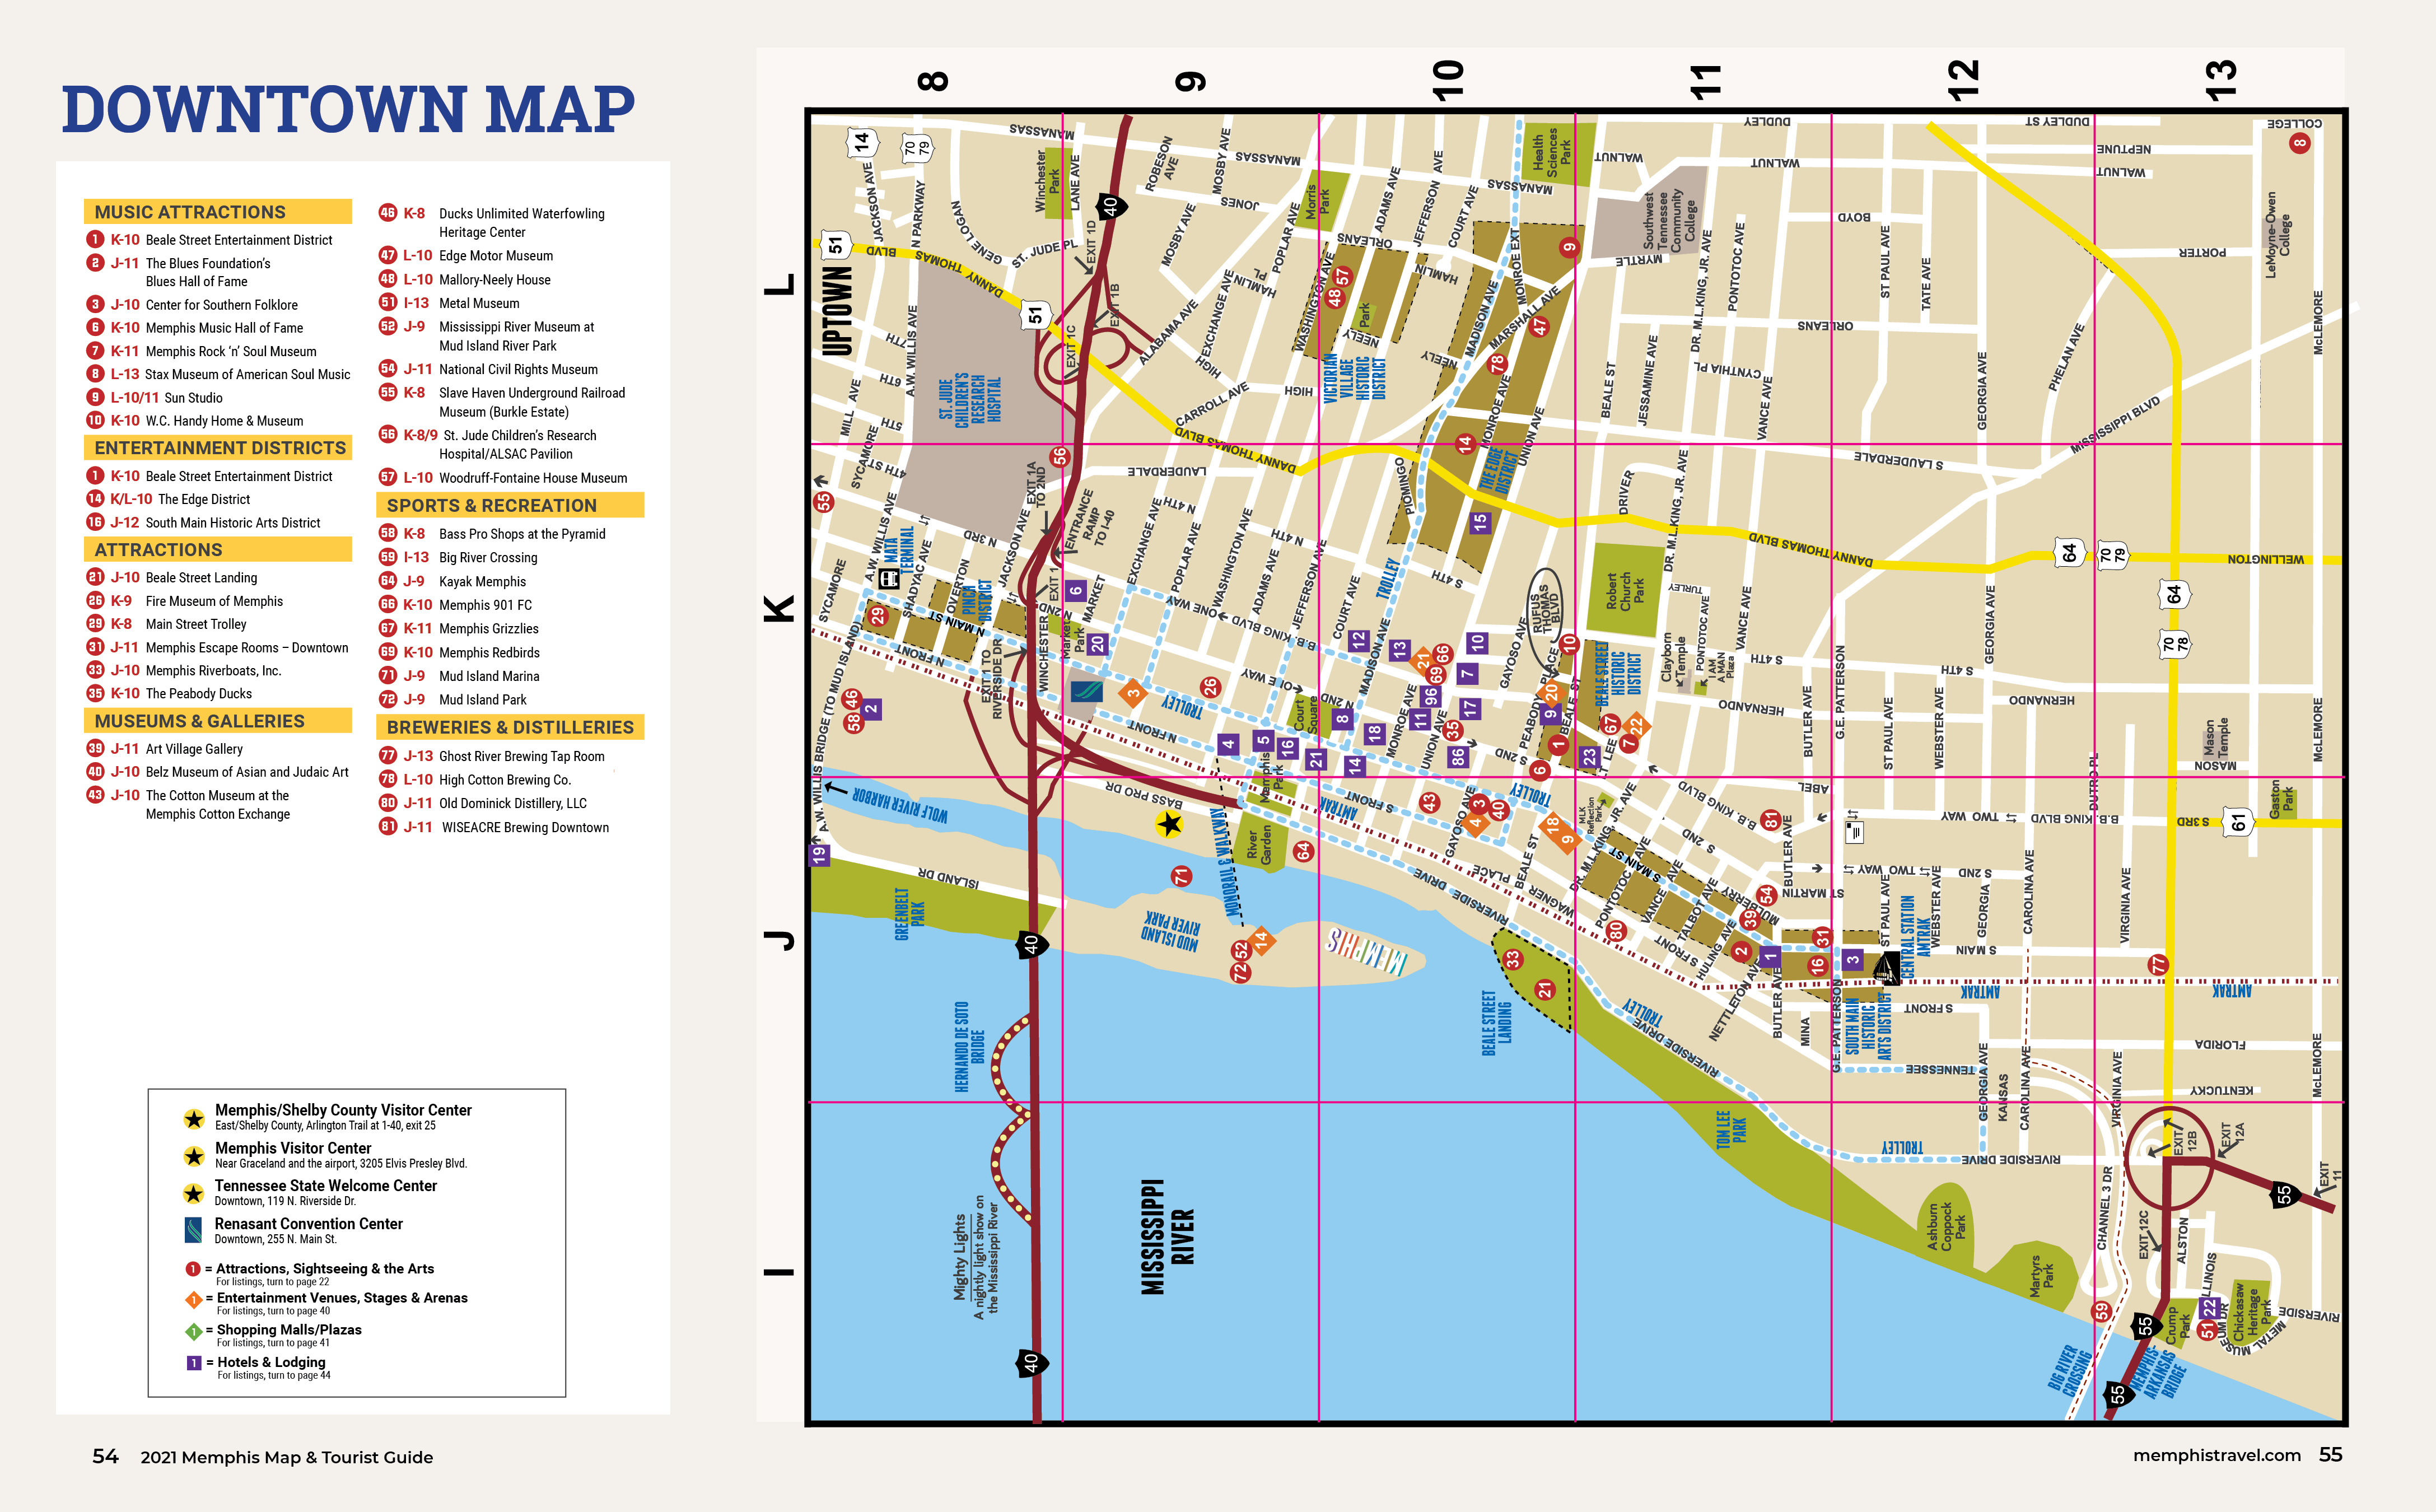The image size is (2436, 1512).
Task: Select the MUSIC ATTRACTIONS section header
Action: (218, 211)
